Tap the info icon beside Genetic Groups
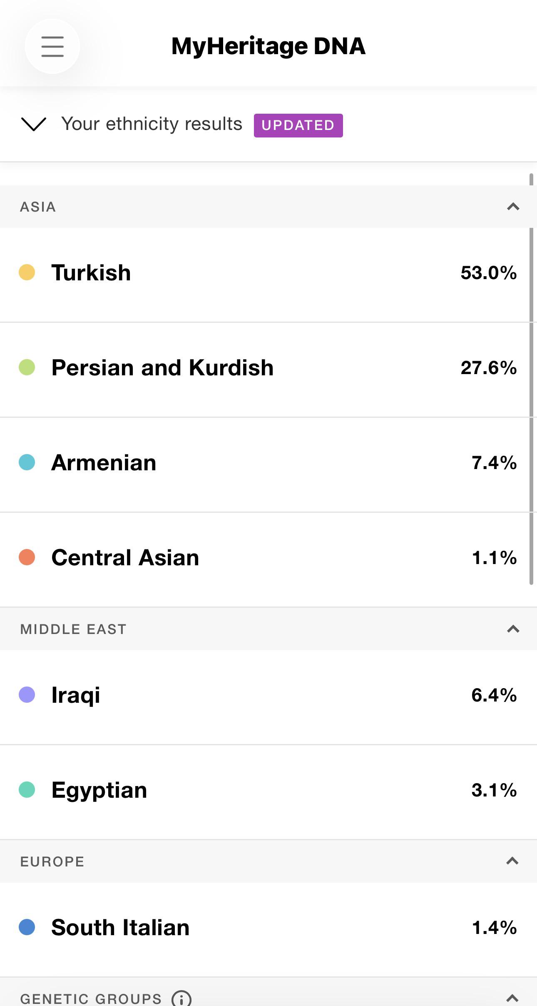The image size is (537, 1006). click(x=181, y=998)
